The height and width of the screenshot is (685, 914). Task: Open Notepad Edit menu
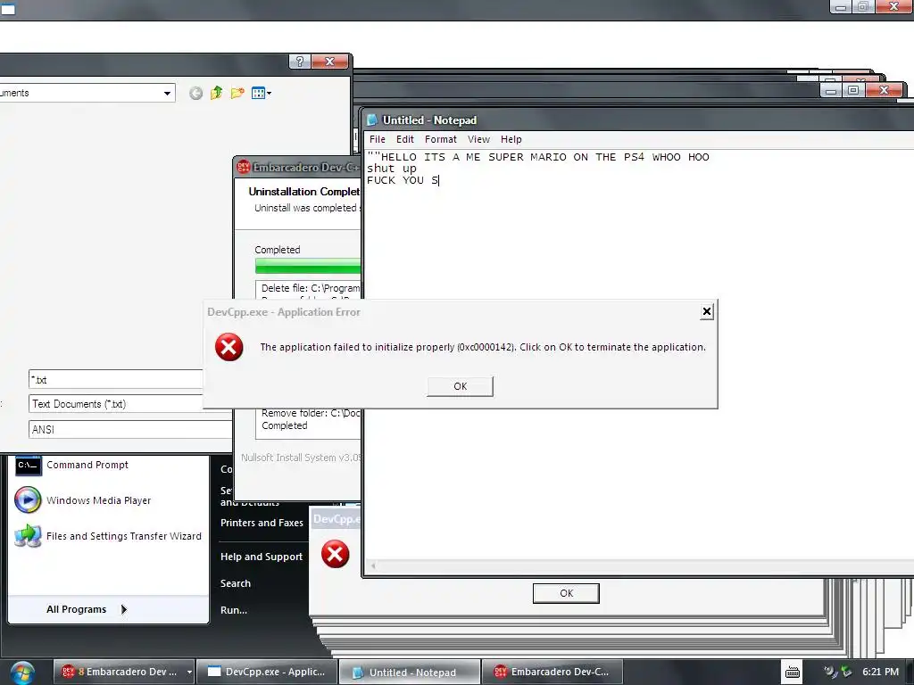pyautogui.click(x=404, y=139)
